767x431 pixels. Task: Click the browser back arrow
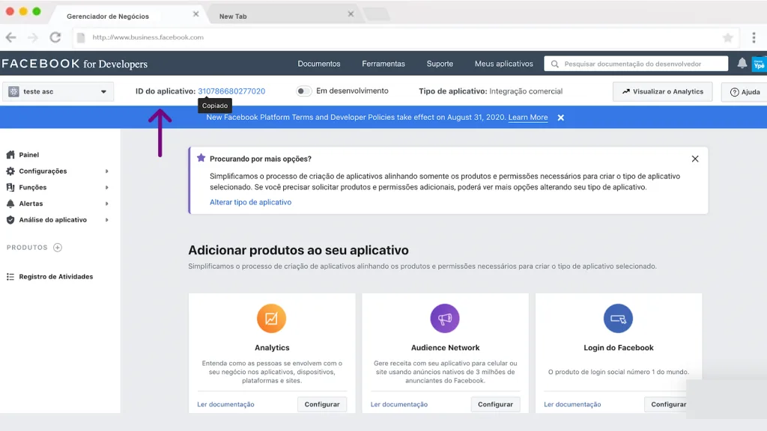click(10, 37)
